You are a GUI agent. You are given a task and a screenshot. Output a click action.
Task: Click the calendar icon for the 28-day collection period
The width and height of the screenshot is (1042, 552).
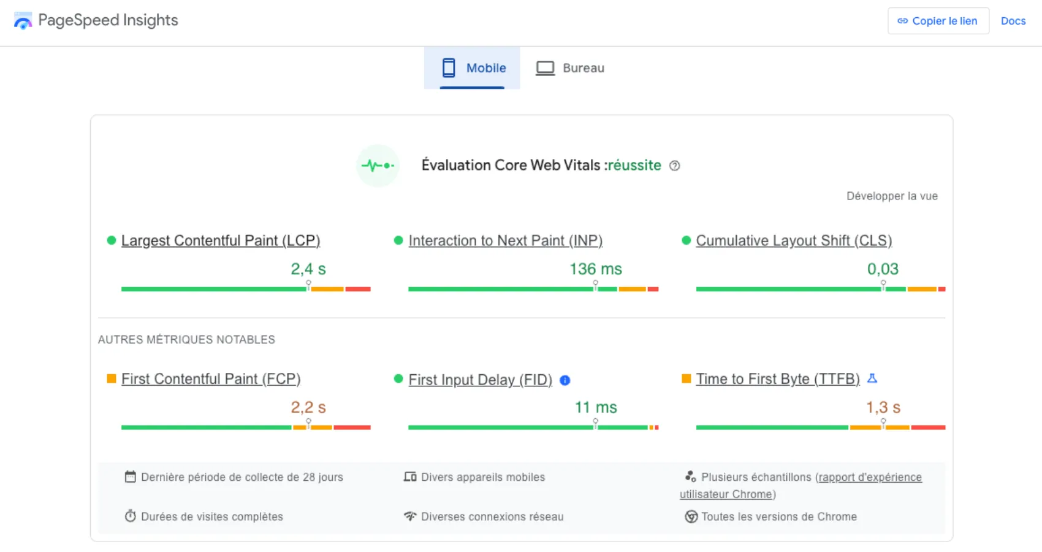pyautogui.click(x=130, y=477)
